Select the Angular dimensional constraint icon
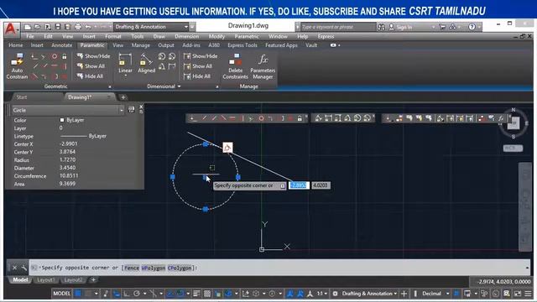Image resolution: width=537 pixels, height=302 pixels. point(162,66)
